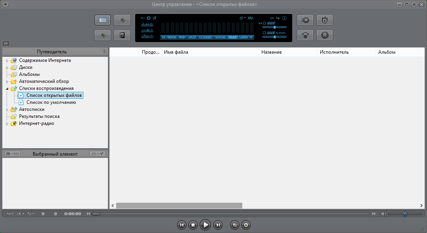The image size is (427, 233).
Task: Click the A↔B repeat icon in bottom bar
Action: (x=10, y=214)
